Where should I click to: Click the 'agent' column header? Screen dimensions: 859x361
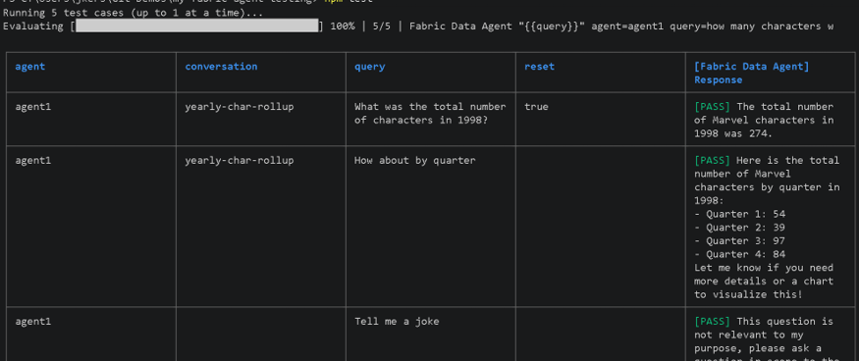[x=30, y=67]
